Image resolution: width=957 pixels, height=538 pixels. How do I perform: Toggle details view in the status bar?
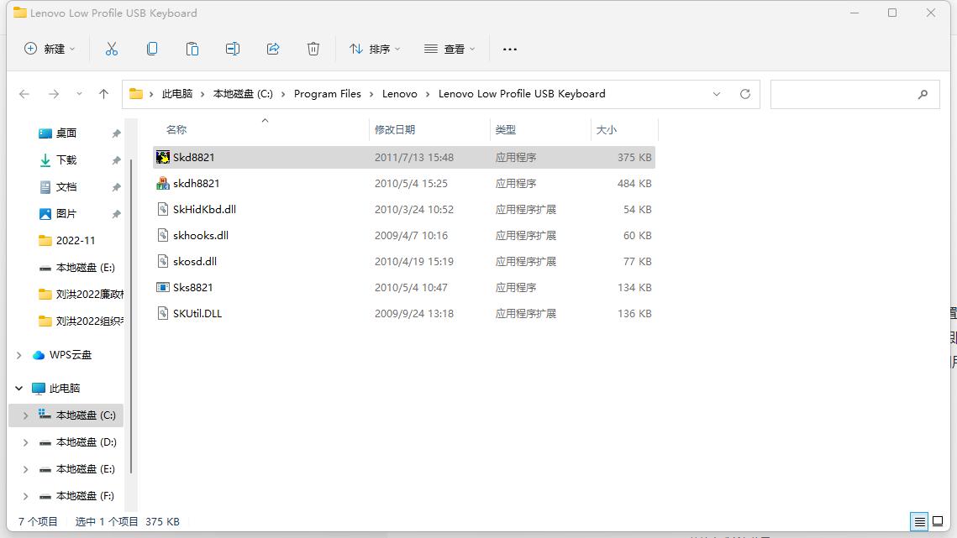tap(919, 521)
